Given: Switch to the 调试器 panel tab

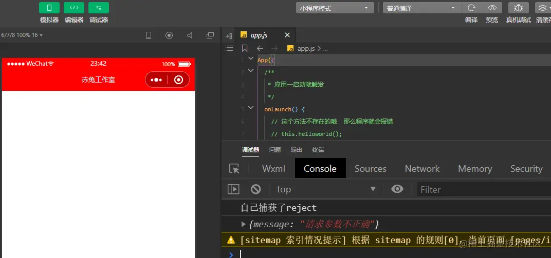Looking at the screenshot, I should pyautogui.click(x=250, y=150).
